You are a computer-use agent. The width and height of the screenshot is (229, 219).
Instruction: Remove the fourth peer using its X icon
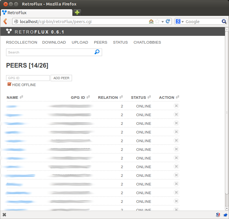(176, 132)
